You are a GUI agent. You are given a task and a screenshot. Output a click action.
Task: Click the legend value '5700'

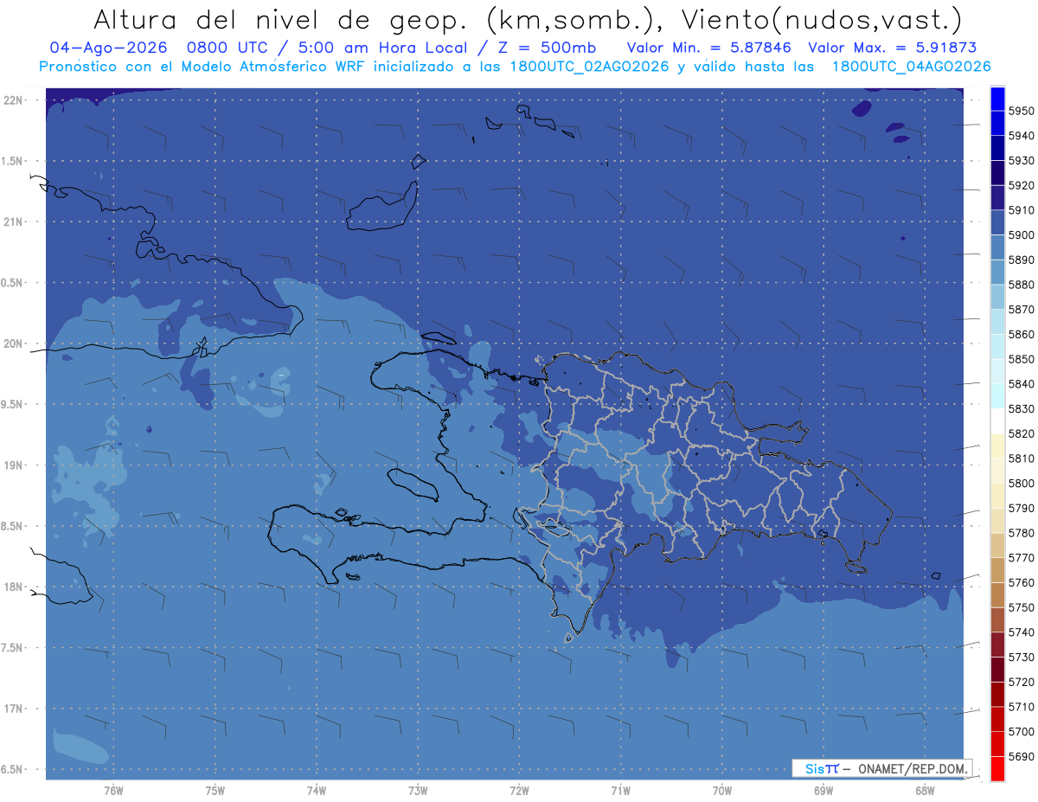[x=1021, y=731]
